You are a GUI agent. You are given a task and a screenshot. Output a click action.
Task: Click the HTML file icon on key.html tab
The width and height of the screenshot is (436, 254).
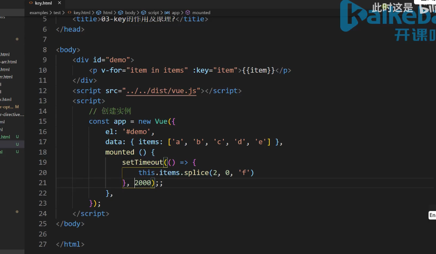(x=31, y=3)
